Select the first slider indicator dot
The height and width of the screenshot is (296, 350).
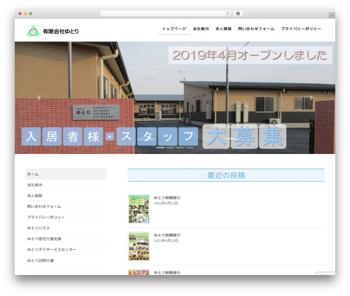(x=160, y=148)
